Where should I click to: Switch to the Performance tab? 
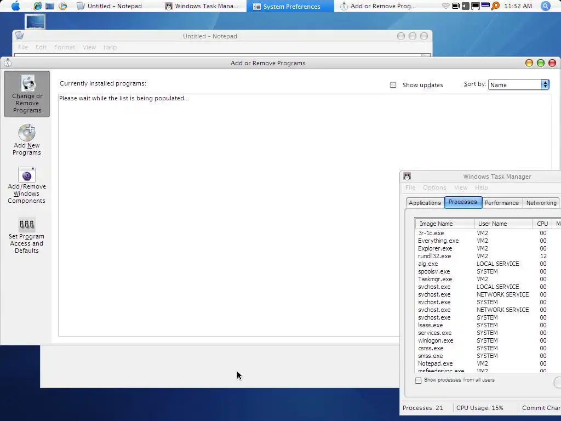502,203
